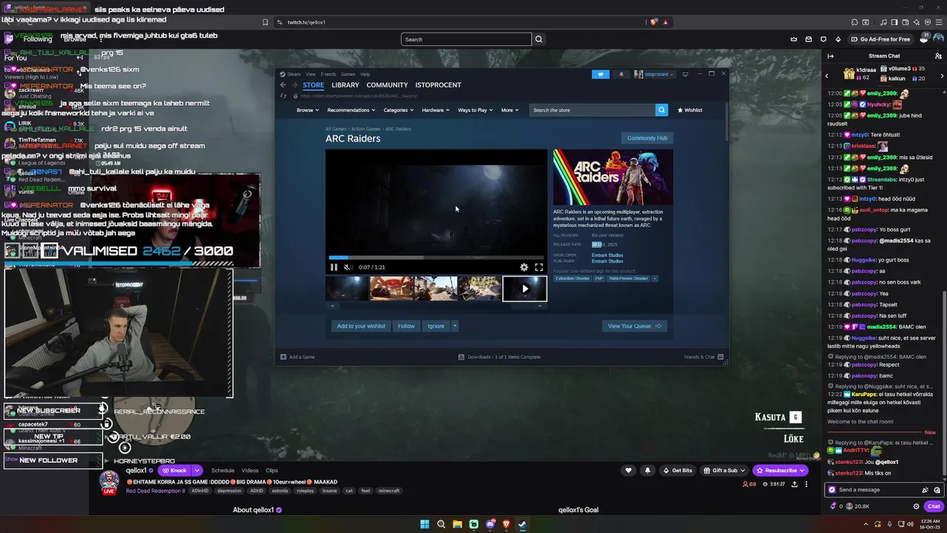Click View Your Queue button
This screenshot has width=947, height=533.
(634, 326)
